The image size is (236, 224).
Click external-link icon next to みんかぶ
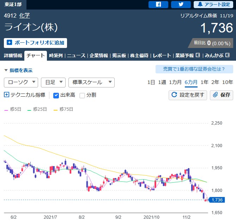click(x=228, y=55)
